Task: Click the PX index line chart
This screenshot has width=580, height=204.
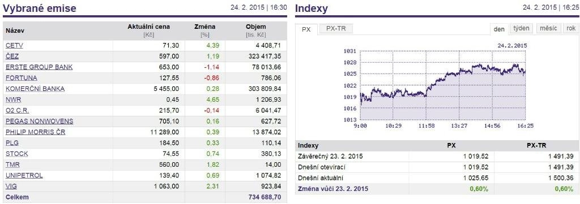Action: [x=442, y=85]
